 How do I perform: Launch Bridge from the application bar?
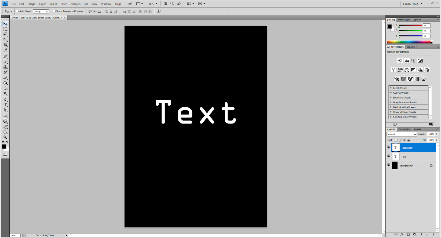[130, 4]
